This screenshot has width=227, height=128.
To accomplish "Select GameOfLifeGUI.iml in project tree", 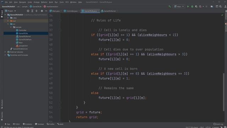I will pyautogui.click(x=20, y=49).
